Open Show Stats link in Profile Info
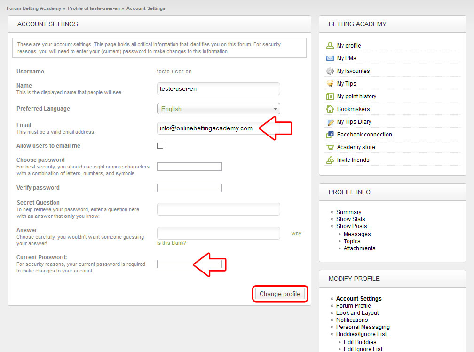The height and width of the screenshot is (352, 474). click(x=350, y=219)
